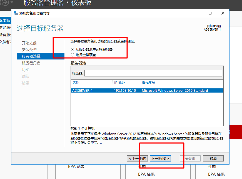Image resolution: width=242 pixels, height=179 pixels.
Task: Open the 功能 wizard step
Action: point(26,70)
